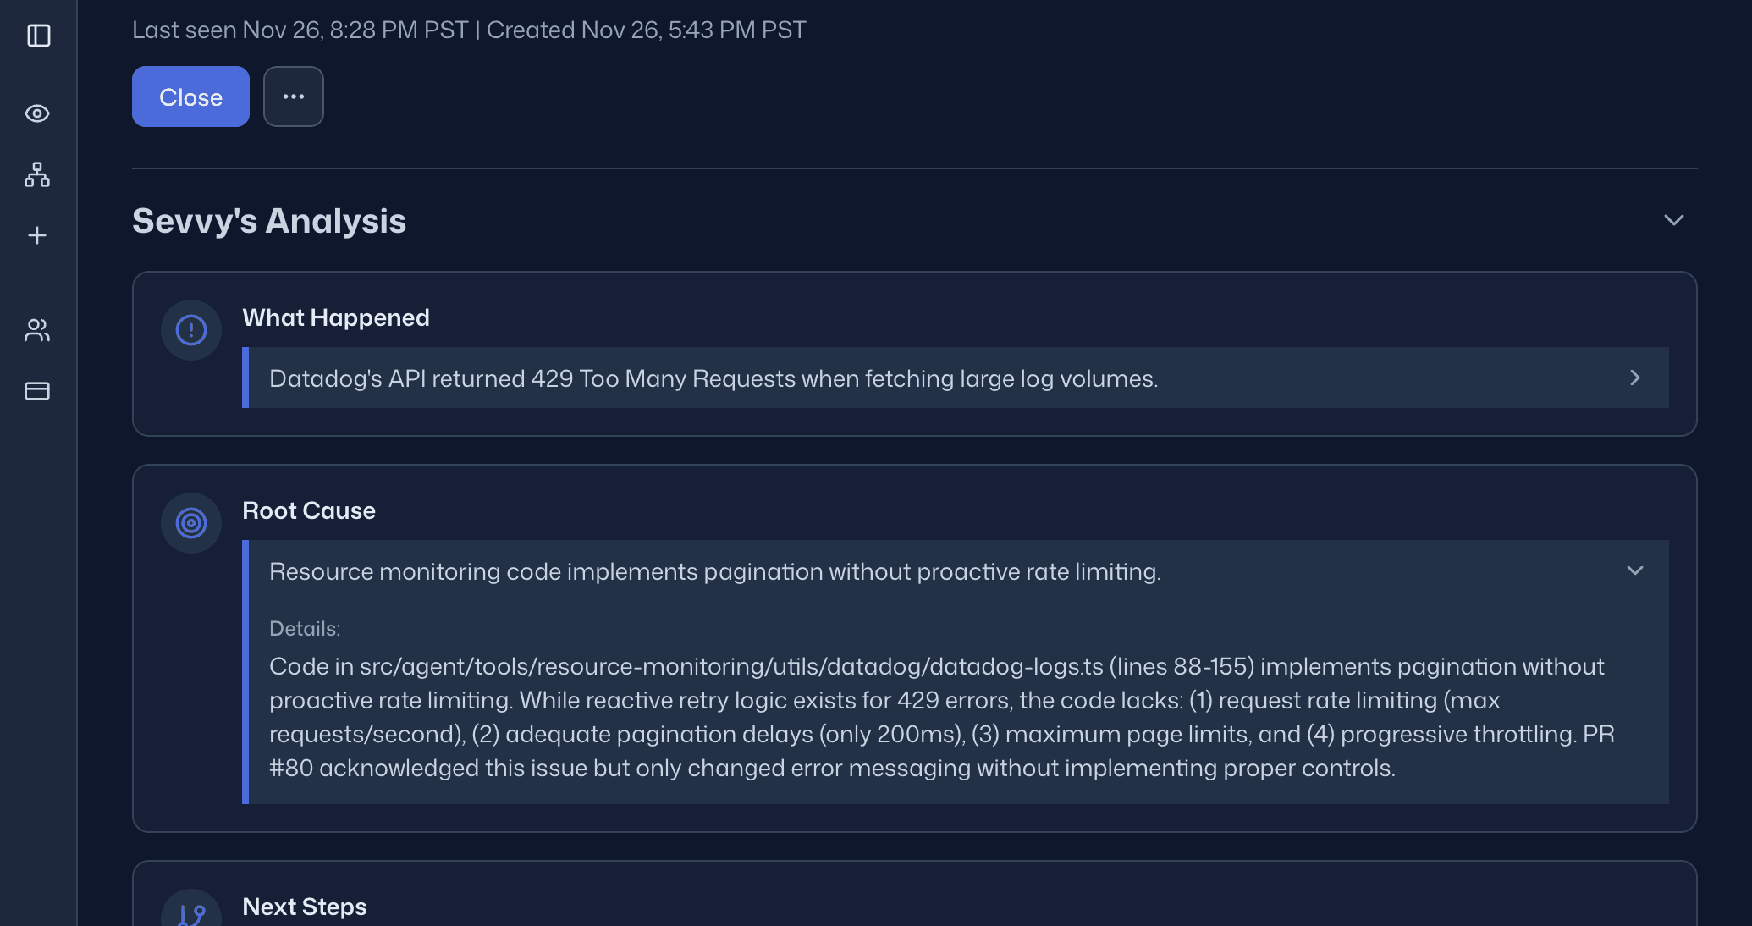Collapse the Root Cause details chevron
This screenshot has height=926, width=1752.
(1634, 570)
